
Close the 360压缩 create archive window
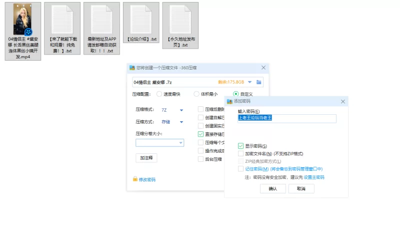pyautogui.click(x=263, y=68)
